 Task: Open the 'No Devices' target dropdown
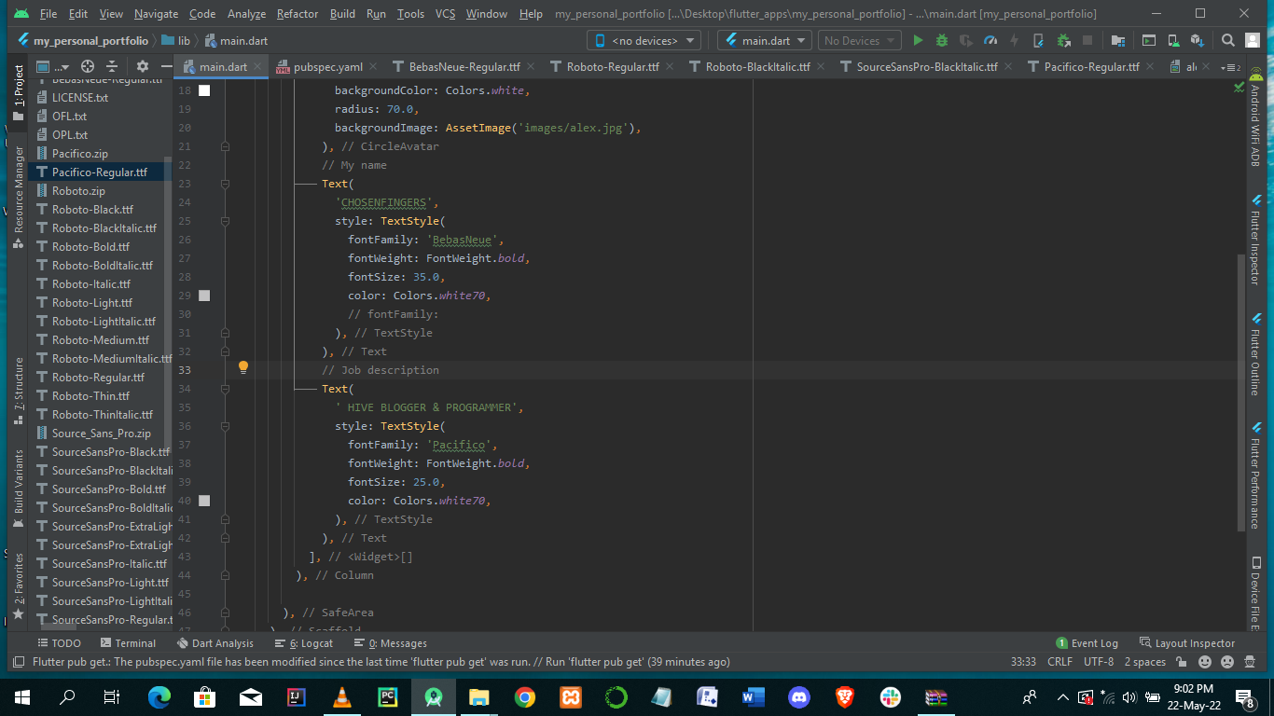859,41
